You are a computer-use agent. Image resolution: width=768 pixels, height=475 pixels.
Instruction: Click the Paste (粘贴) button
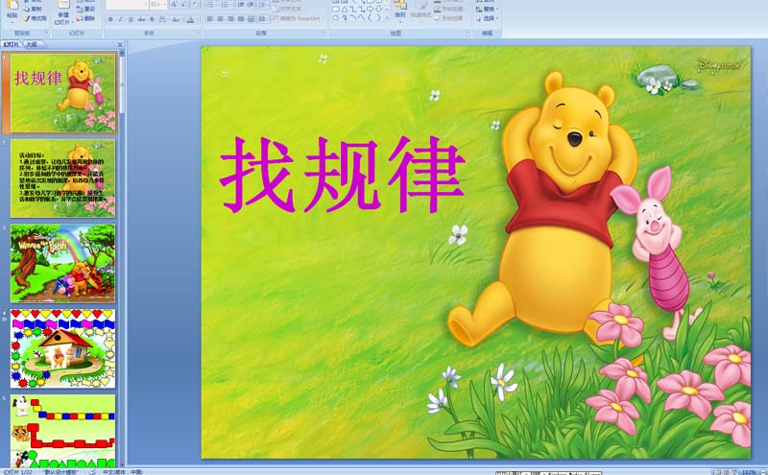12,11
